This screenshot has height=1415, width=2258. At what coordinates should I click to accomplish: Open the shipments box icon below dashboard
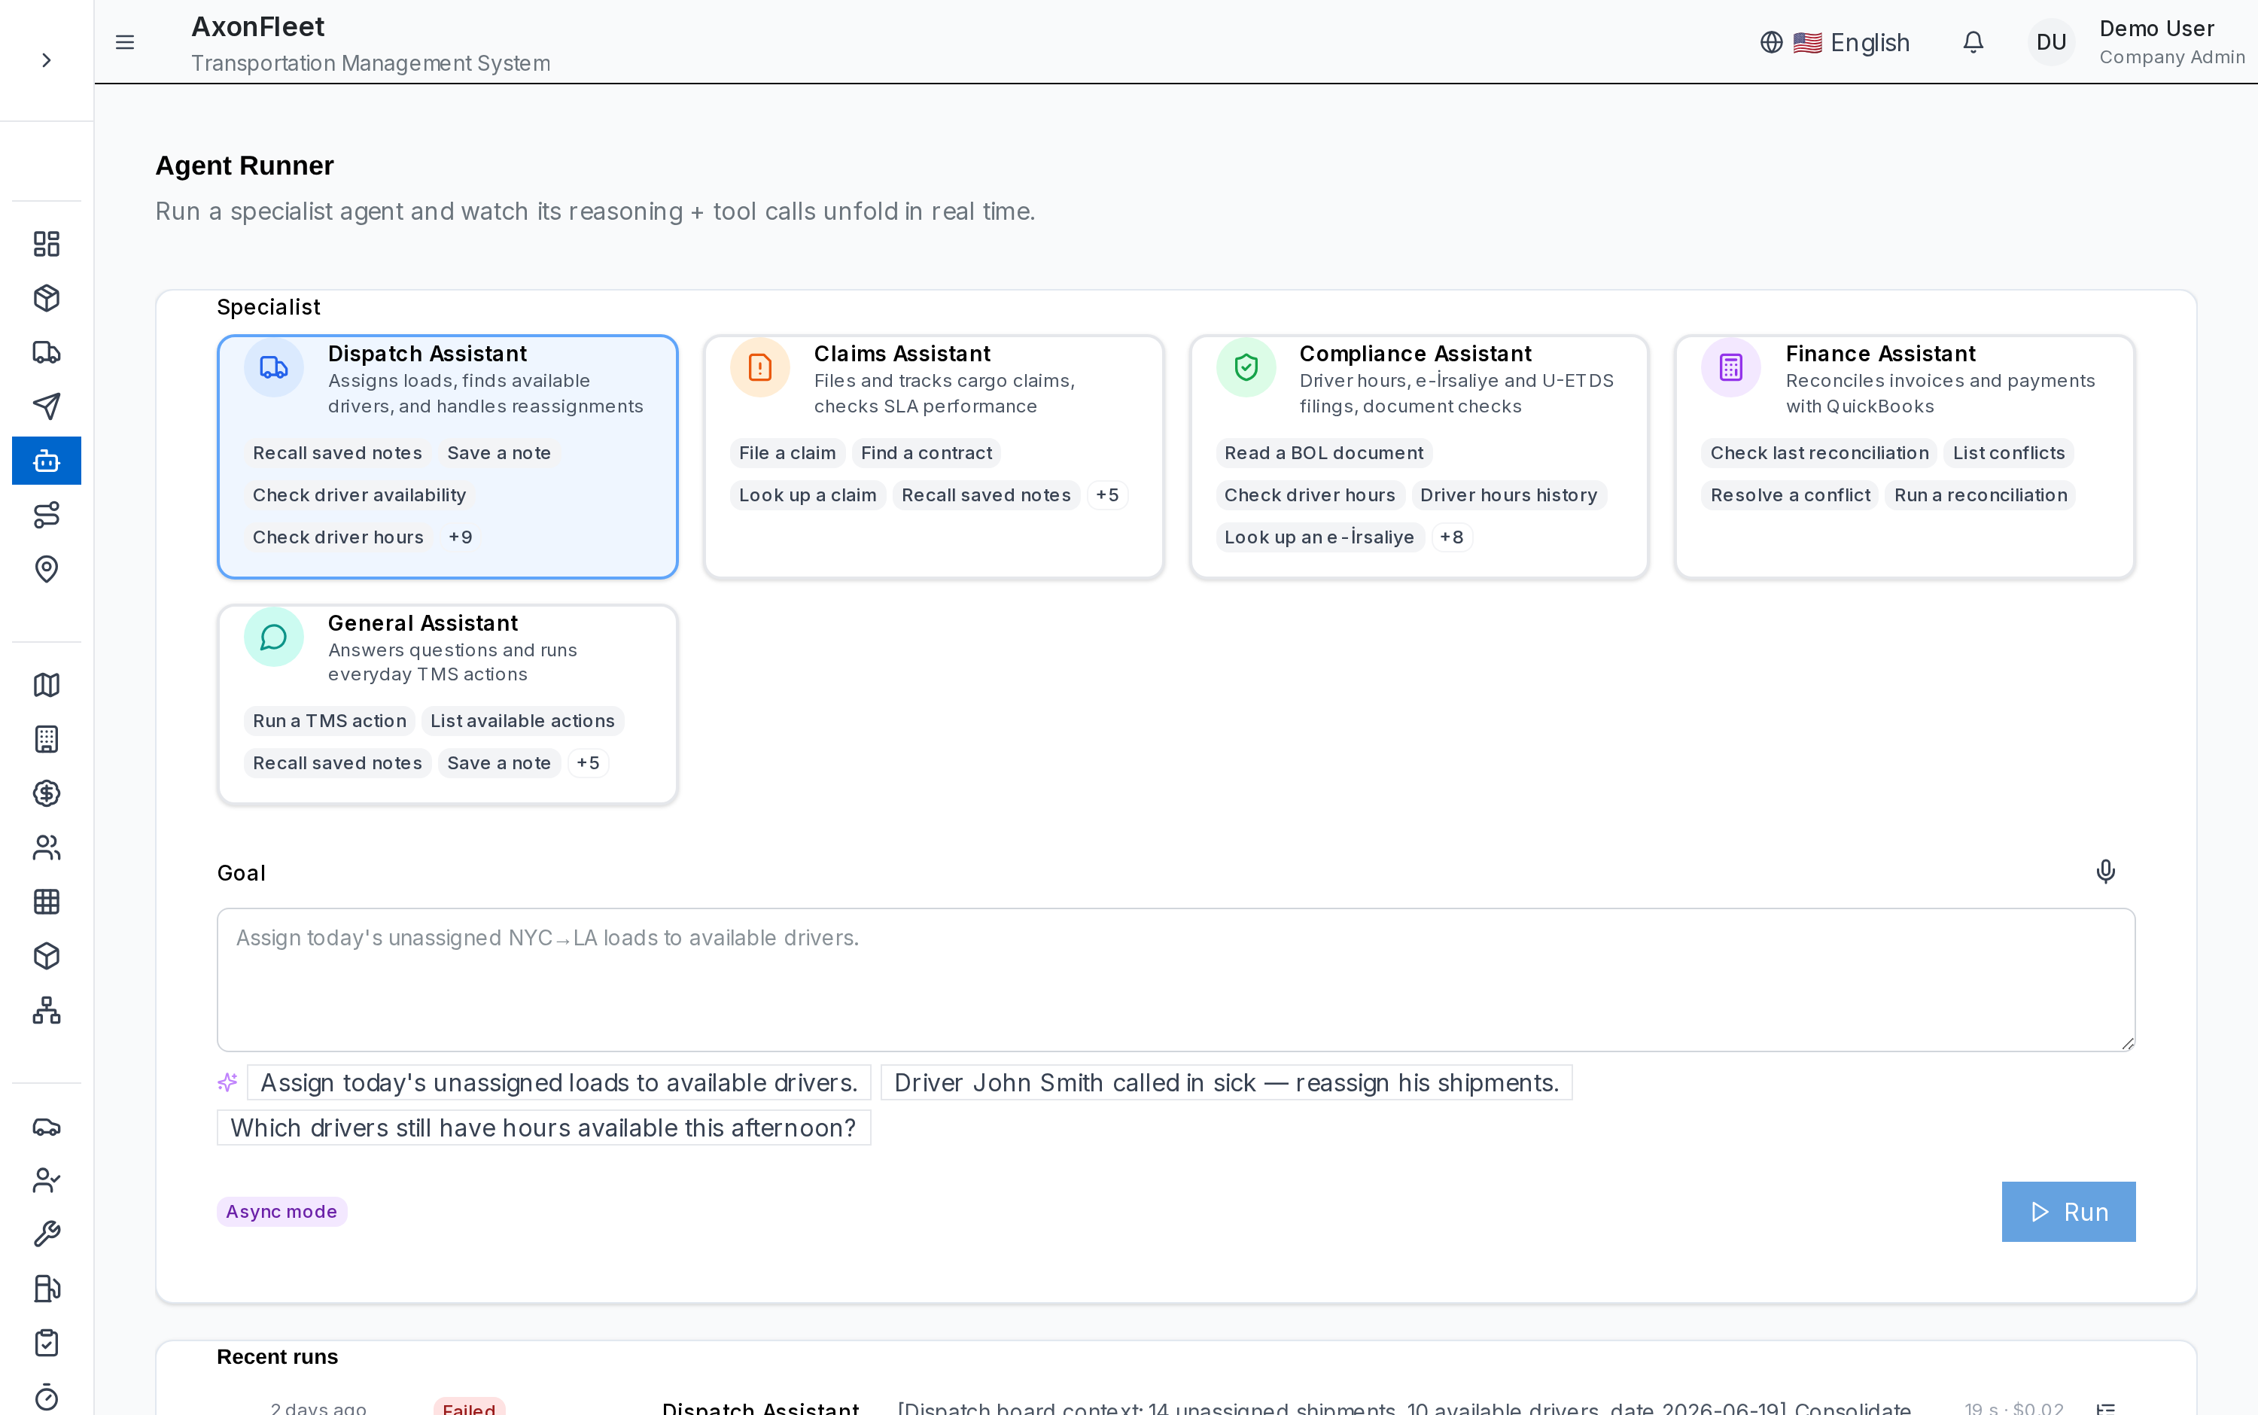[46, 299]
